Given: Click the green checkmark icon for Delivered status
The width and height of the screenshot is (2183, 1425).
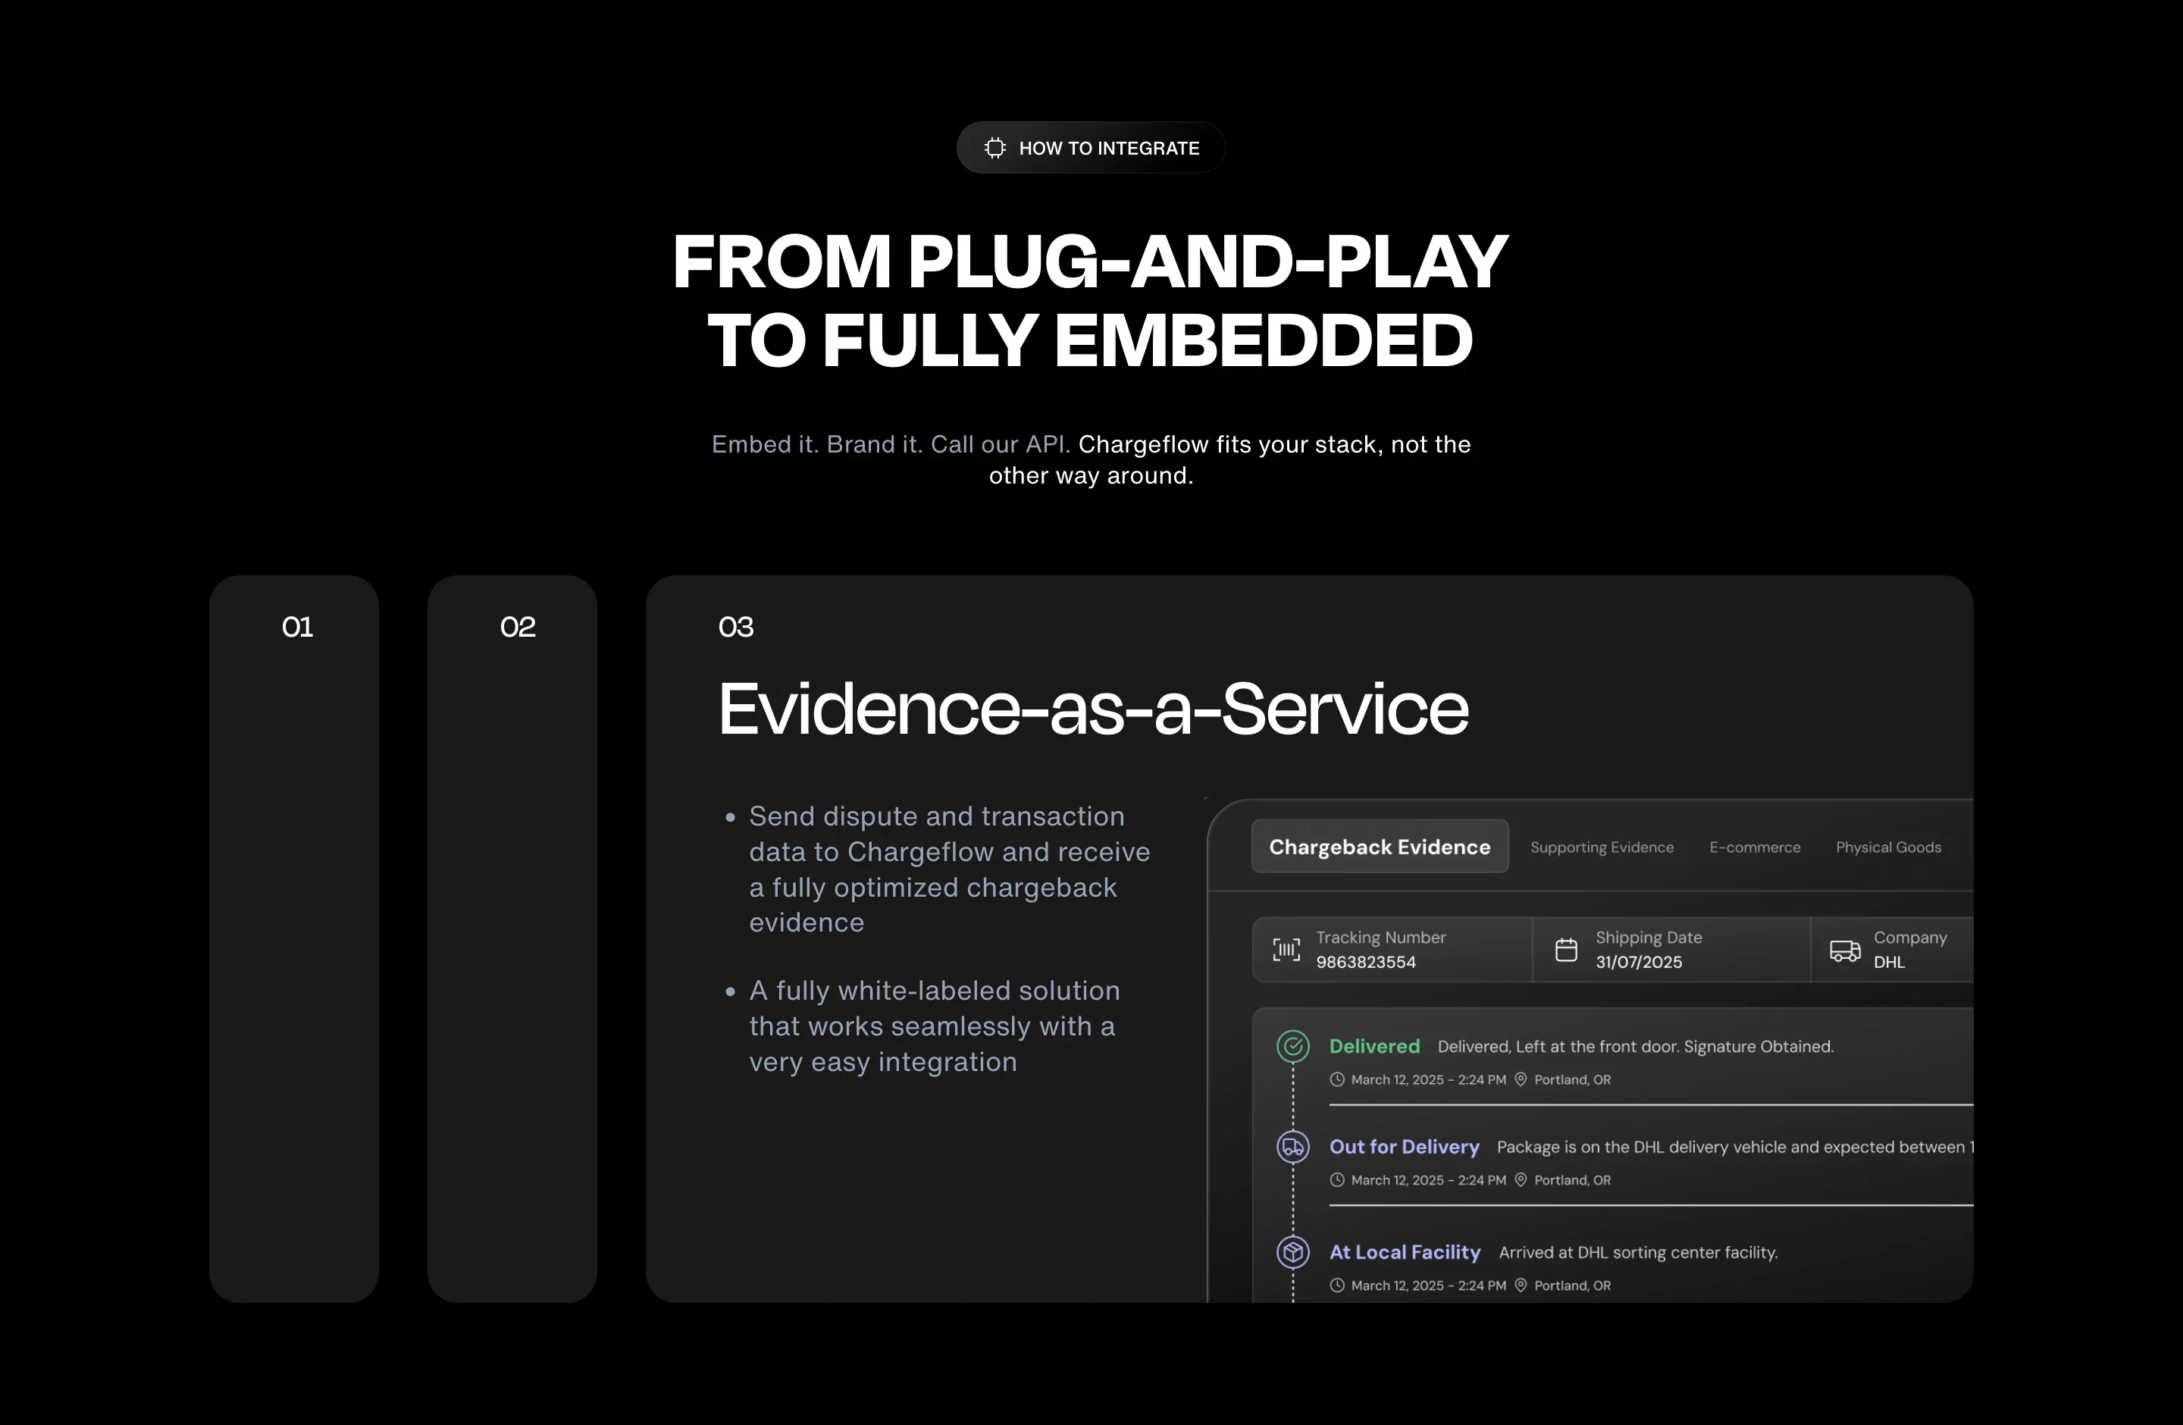Looking at the screenshot, I should pyautogui.click(x=1292, y=1046).
